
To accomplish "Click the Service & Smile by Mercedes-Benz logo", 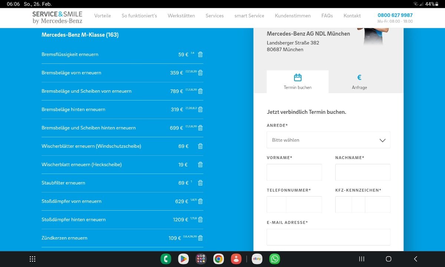I will (57, 17).
